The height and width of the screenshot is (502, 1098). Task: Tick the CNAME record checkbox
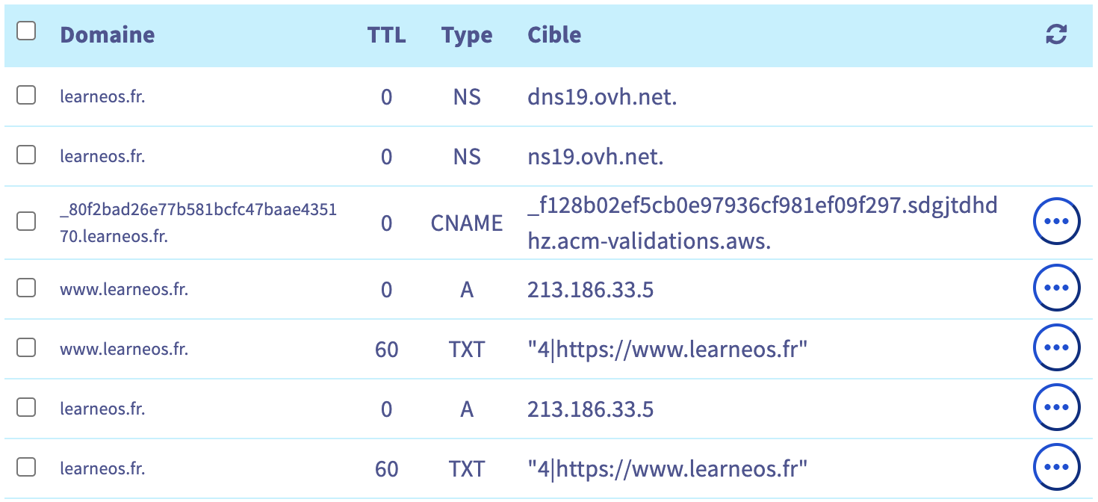(x=26, y=221)
